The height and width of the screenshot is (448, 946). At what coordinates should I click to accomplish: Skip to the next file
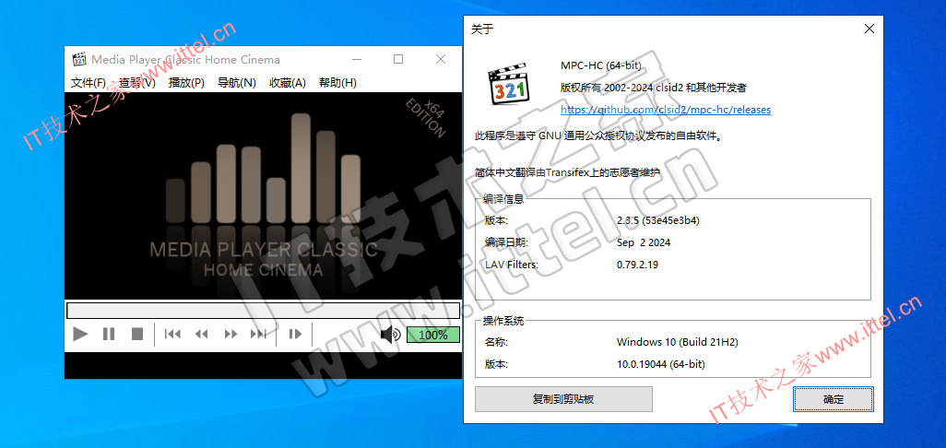click(259, 334)
